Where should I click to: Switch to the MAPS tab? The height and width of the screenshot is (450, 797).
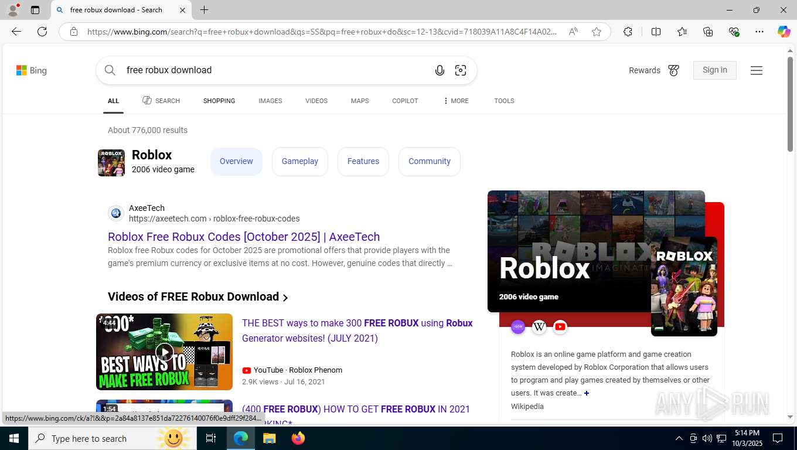360,101
